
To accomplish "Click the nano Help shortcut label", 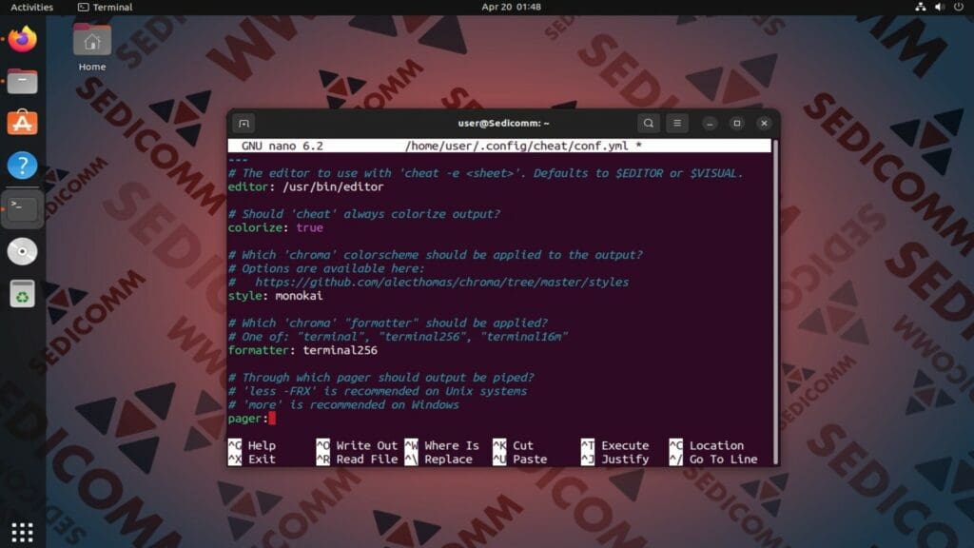I will pyautogui.click(x=262, y=445).
